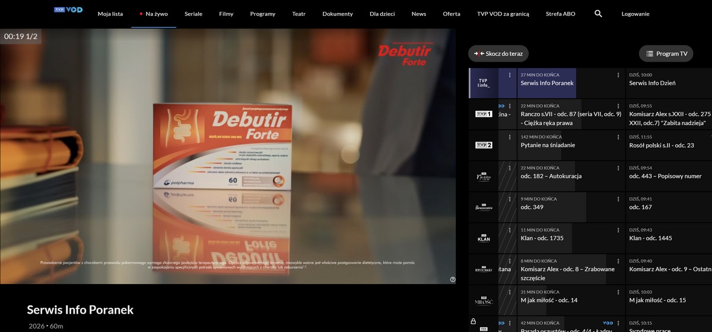This screenshot has width=712, height=332.
Task: Select odc. 182 – Autokuracja entry
Action: 571,176
